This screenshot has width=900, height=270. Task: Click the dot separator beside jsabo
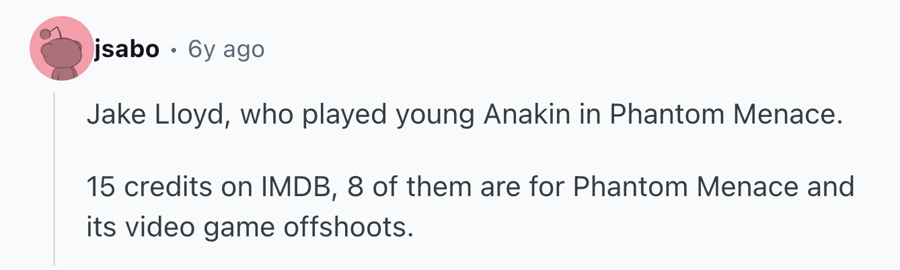coord(174,50)
